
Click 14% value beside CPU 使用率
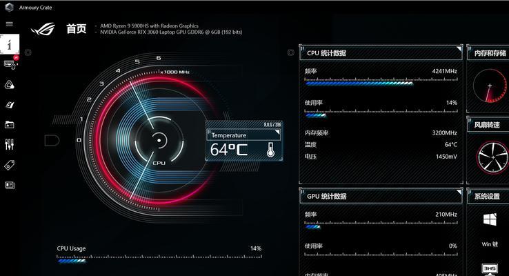pos(452,103)
